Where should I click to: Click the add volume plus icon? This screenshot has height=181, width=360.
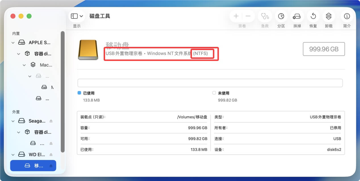236,16
